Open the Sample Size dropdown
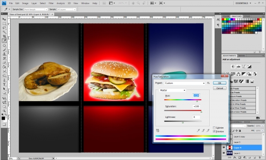The height and width of the screenshot is (160, 266). [36, 9]
